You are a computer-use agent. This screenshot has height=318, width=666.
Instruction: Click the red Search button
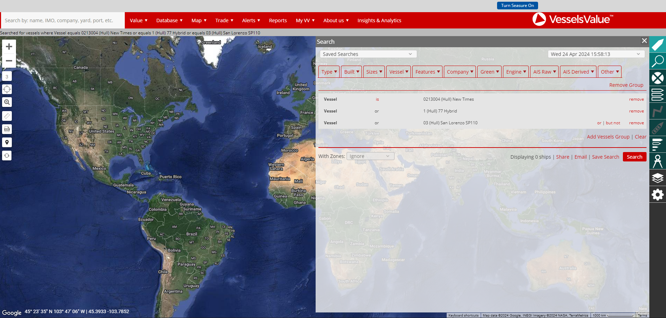pyautogui.click(x=634, y=157)
